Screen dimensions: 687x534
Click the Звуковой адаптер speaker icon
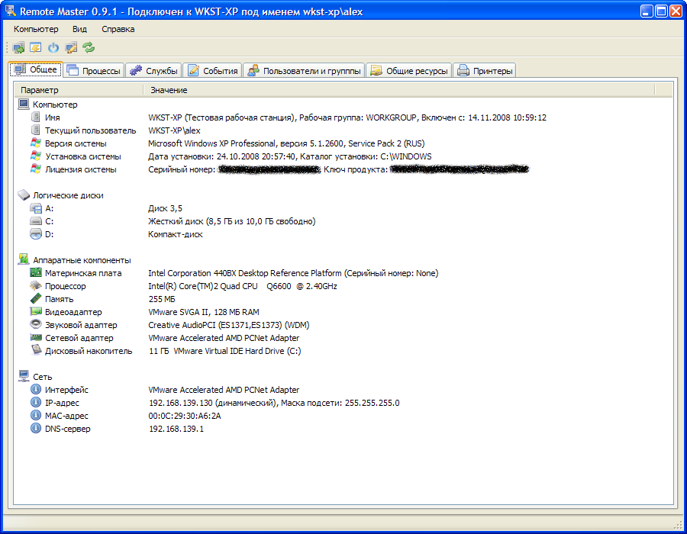[36, 324]
